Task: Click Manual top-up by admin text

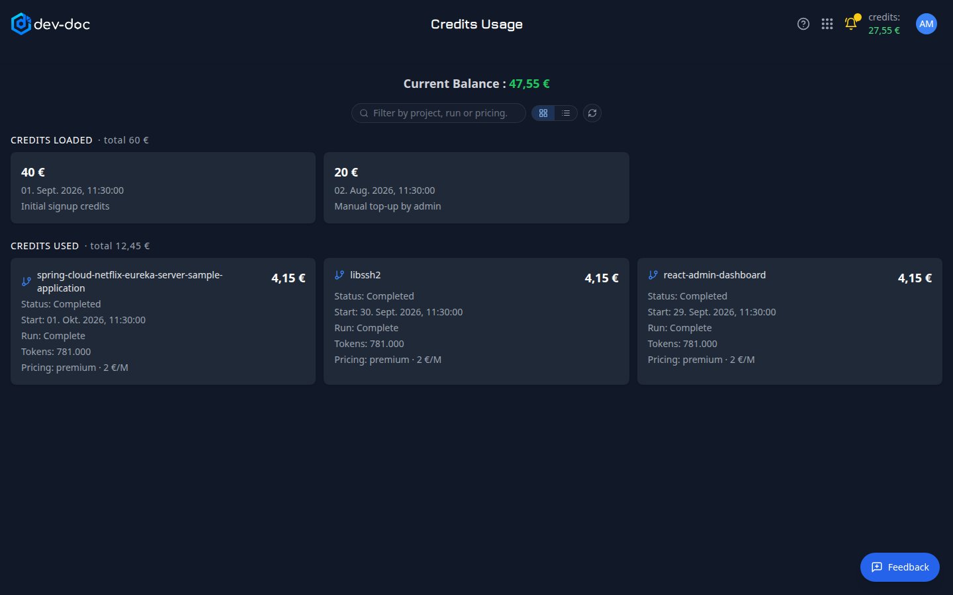Action: click(388, 206)
